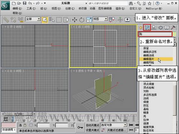Open the 渲染(R) menu

pos(120,9)
